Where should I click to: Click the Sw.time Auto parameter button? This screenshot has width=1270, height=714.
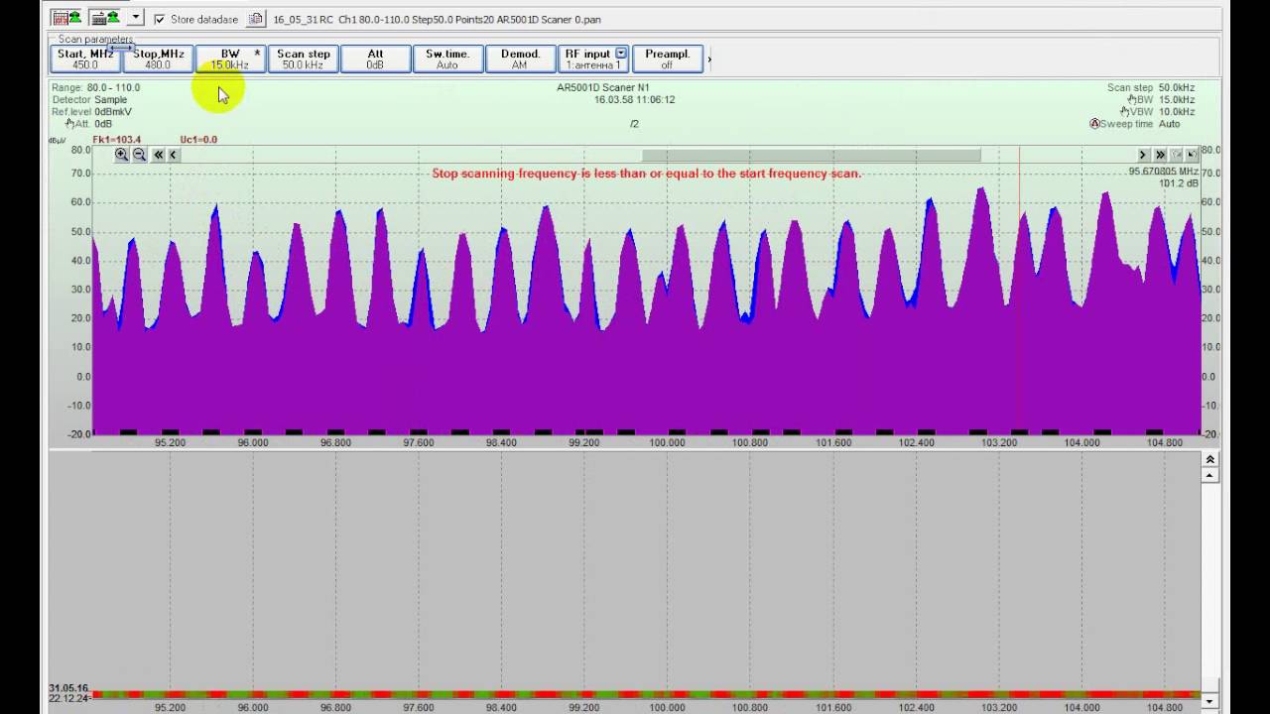447,59
